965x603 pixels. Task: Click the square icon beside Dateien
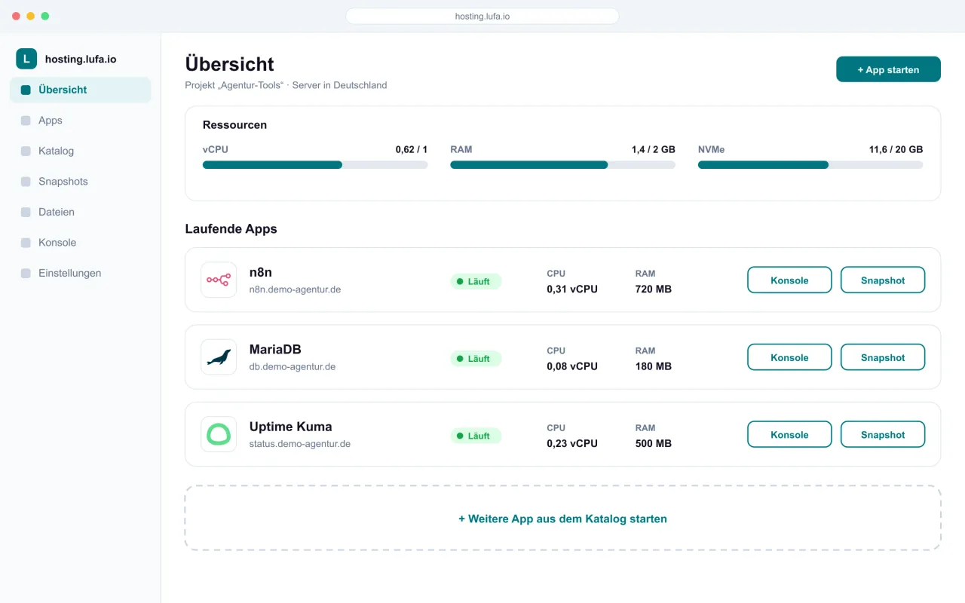coord(26,213)
